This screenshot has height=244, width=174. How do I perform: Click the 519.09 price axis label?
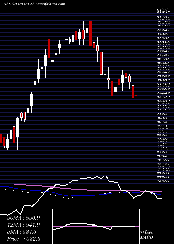point(163,105)
